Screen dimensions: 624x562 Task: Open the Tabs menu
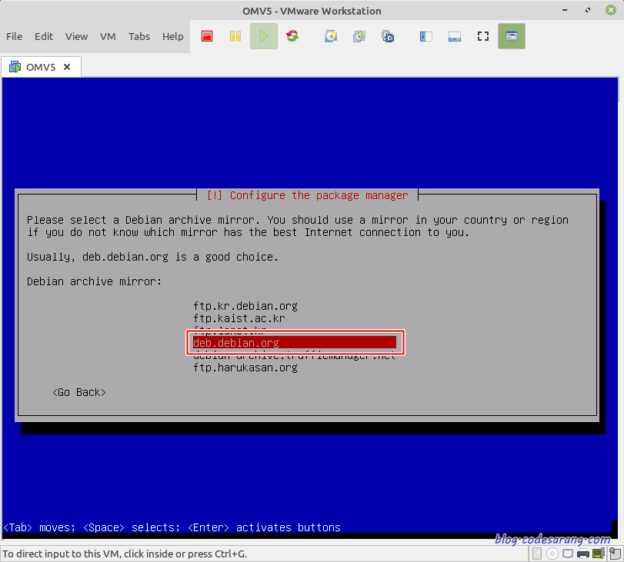coord(139,37)
